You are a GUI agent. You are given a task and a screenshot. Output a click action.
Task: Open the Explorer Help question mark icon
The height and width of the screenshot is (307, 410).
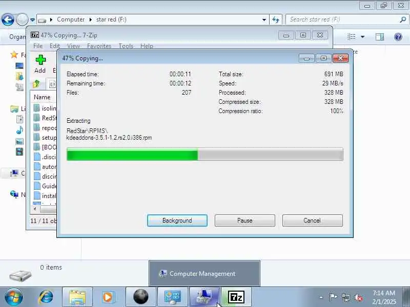pyautogui.click(x=398, y=37)
